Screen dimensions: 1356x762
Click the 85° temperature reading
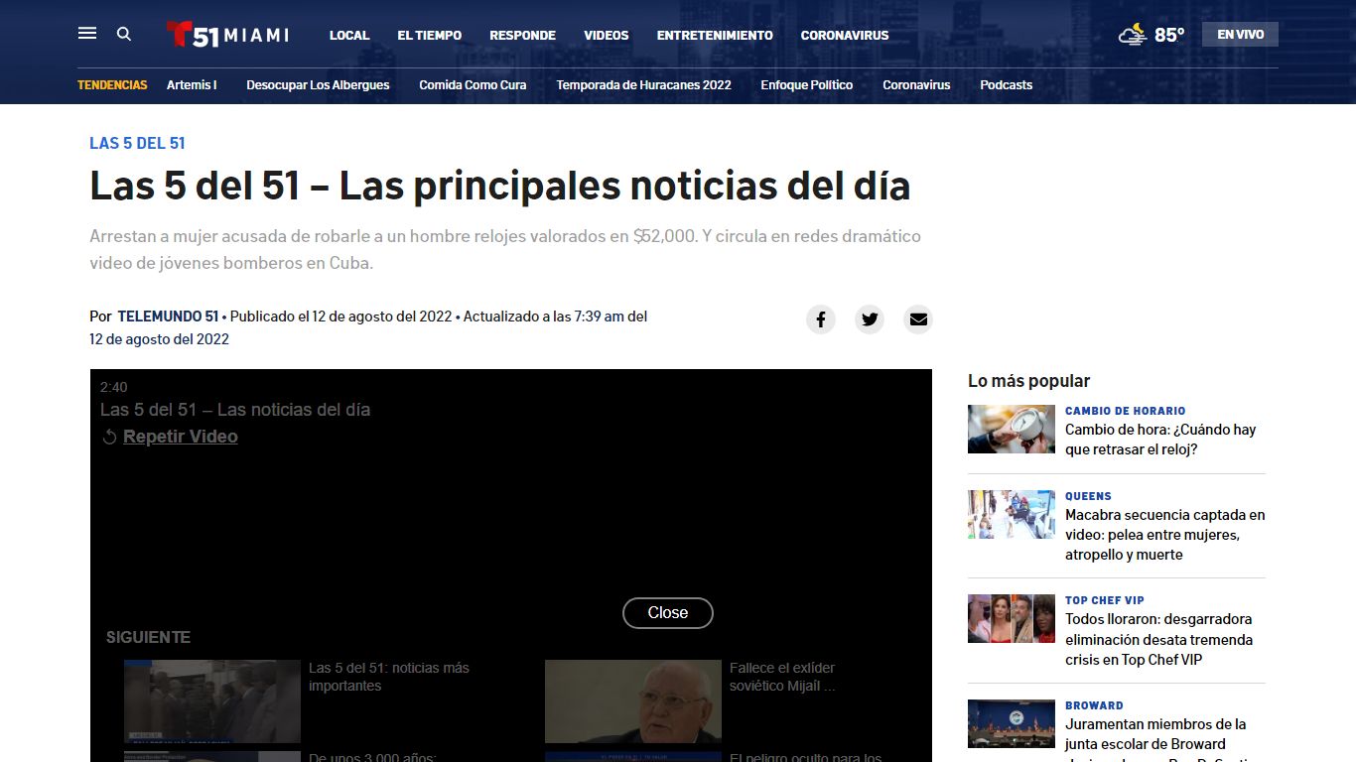pos(1169,35)
